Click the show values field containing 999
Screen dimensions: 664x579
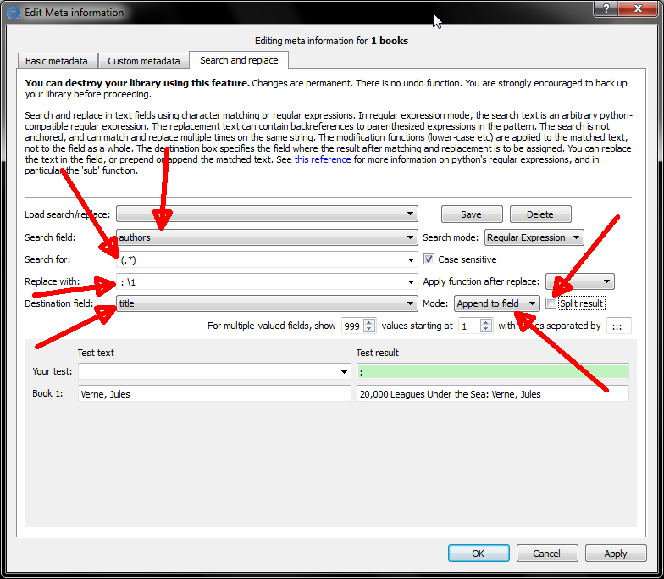tap(353, 326)
